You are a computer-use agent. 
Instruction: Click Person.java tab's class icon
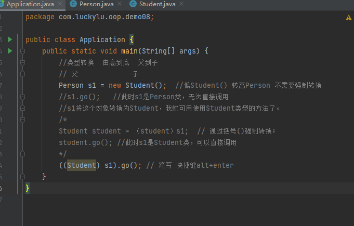click(x=74, y=4)
